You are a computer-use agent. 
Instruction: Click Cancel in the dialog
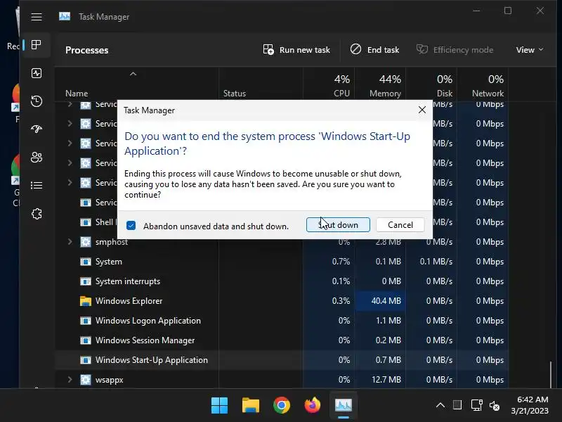tap(400, 224)
